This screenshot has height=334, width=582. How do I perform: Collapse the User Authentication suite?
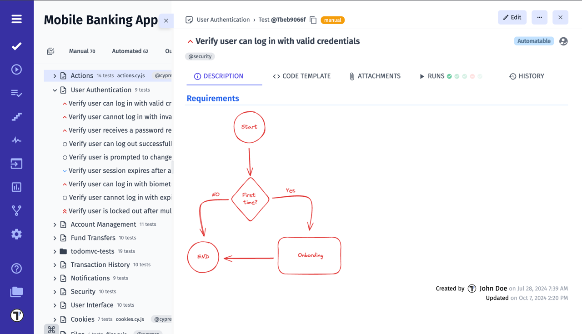point(55,90)
